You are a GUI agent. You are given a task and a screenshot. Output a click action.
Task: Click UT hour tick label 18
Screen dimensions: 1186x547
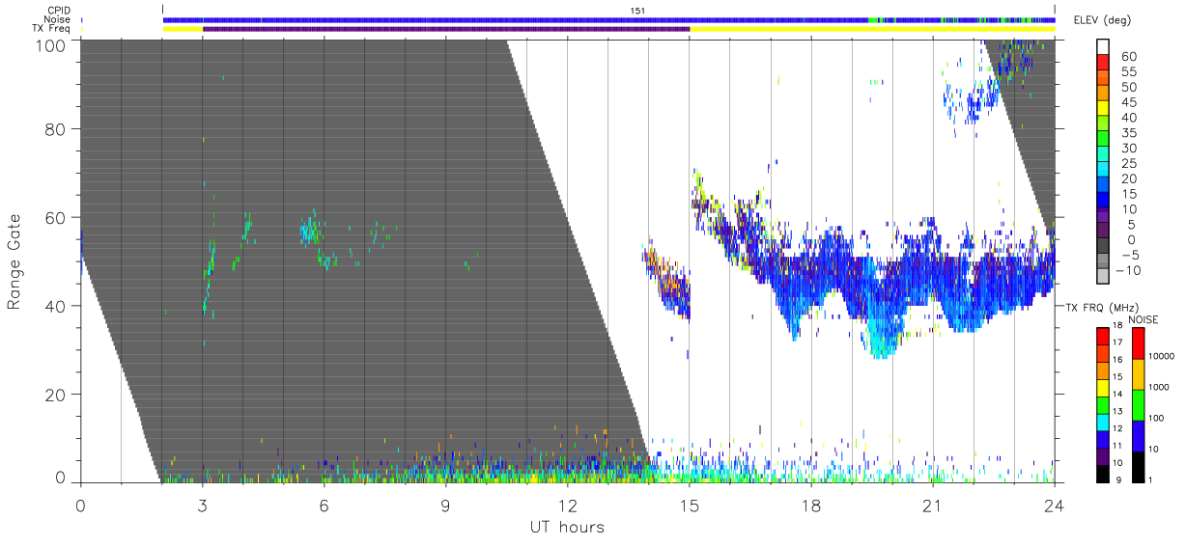pos(810,506)
